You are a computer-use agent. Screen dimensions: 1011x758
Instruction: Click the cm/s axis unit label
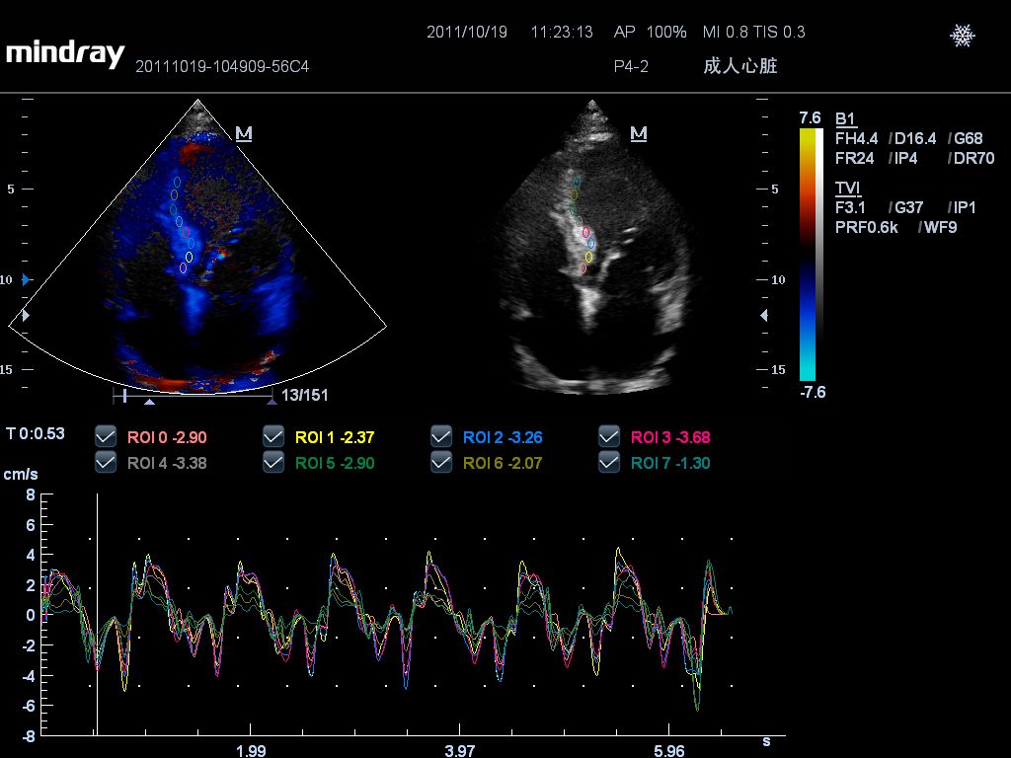coord(21,475)
